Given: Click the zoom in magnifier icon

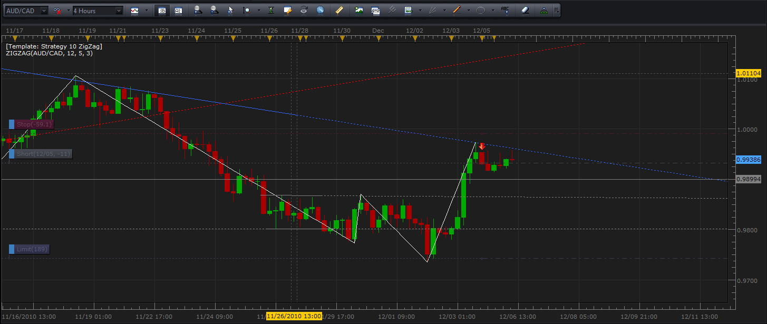Looking at the screenshot, I should point(197,10).
